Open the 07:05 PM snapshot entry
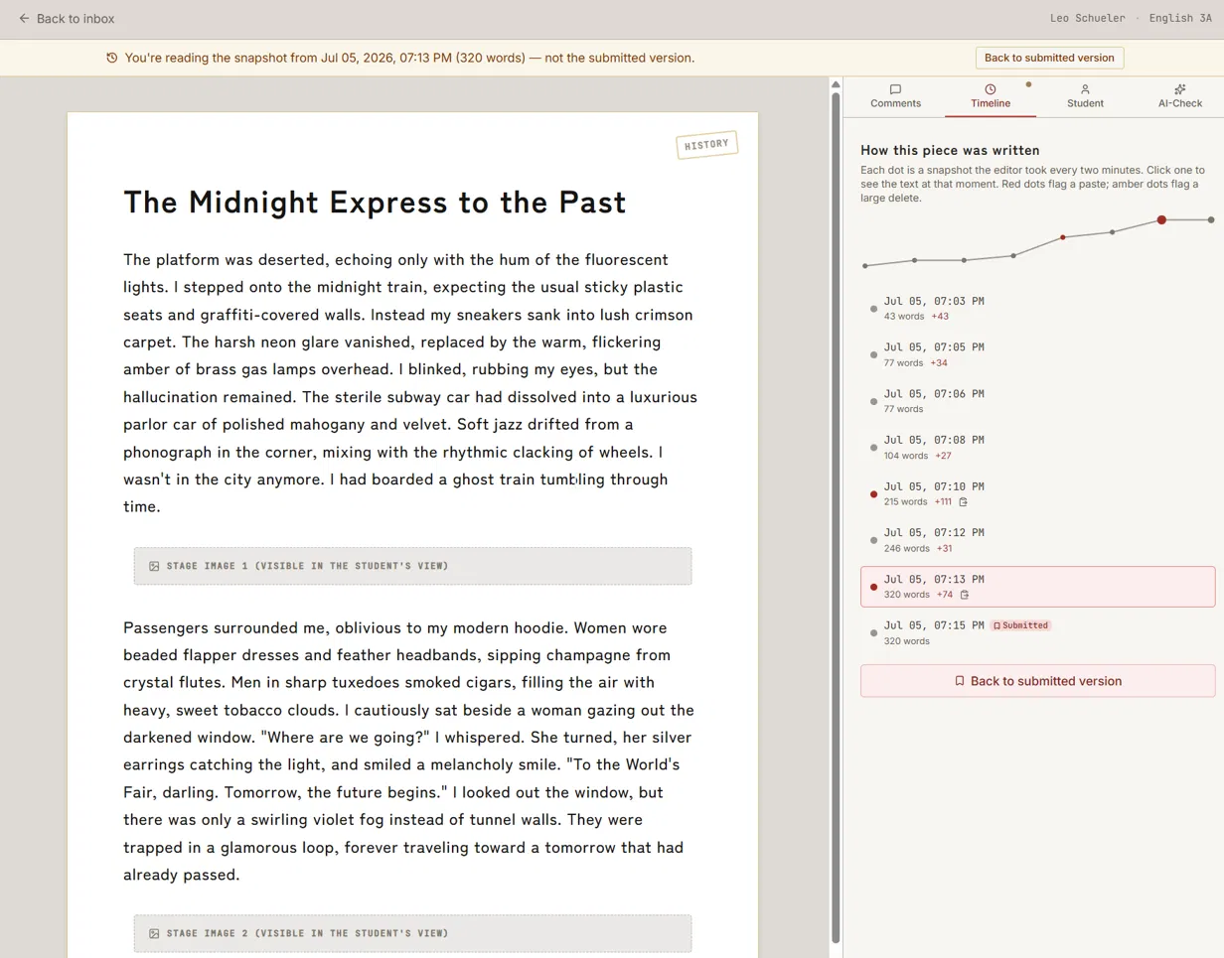Screen dimensions: 1224x958 tap(1037, 354)
